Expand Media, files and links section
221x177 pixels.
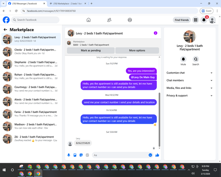point(190,88)
